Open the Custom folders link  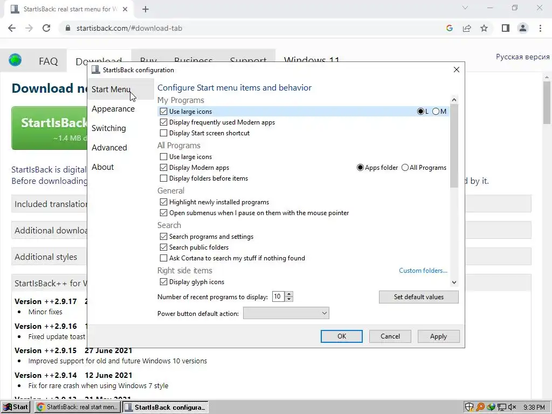[423, 271]
